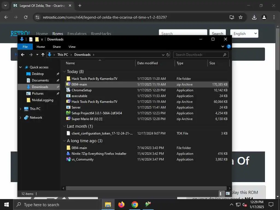Select ChromeSetup application file
The image size is (280, 210).
tap(147, 90)
